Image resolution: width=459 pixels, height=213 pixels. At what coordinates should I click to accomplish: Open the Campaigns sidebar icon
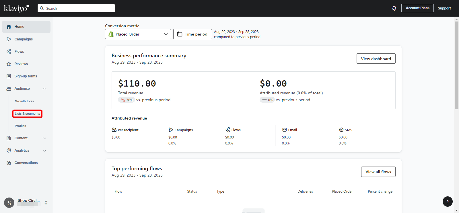pos(9,39)
